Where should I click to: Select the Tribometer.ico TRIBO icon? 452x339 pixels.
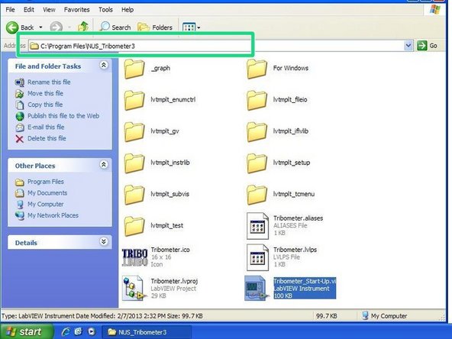click(x=135, y=257)
